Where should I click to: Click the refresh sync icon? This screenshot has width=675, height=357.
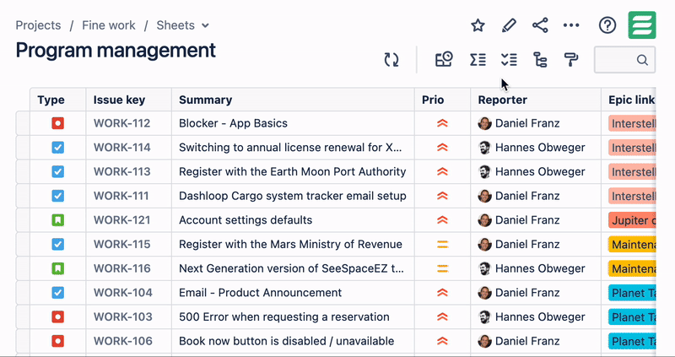(391, 60)
